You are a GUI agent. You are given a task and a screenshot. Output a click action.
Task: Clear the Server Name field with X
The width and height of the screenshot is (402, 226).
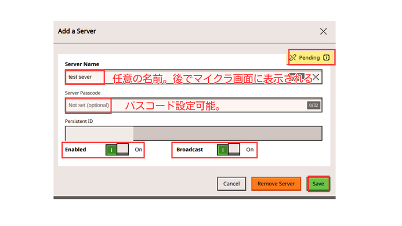pos(316,77)
